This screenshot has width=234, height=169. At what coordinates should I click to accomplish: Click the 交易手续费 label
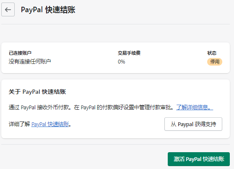129,53
